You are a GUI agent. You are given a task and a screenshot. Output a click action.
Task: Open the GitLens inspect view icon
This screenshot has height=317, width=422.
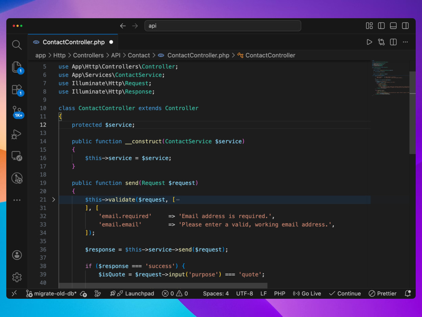pyautogui.click(x=17, y=178)
